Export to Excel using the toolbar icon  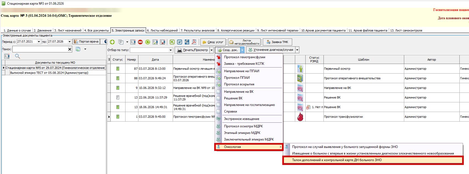click(172, 42)
